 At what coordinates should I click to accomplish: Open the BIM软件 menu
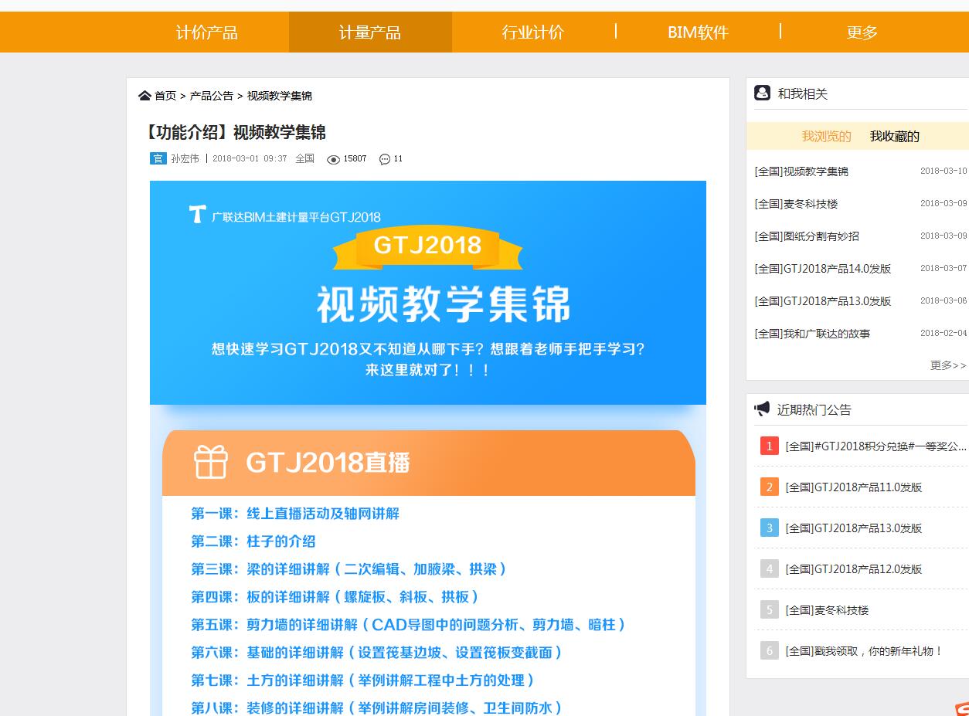(x=698, y=32)
